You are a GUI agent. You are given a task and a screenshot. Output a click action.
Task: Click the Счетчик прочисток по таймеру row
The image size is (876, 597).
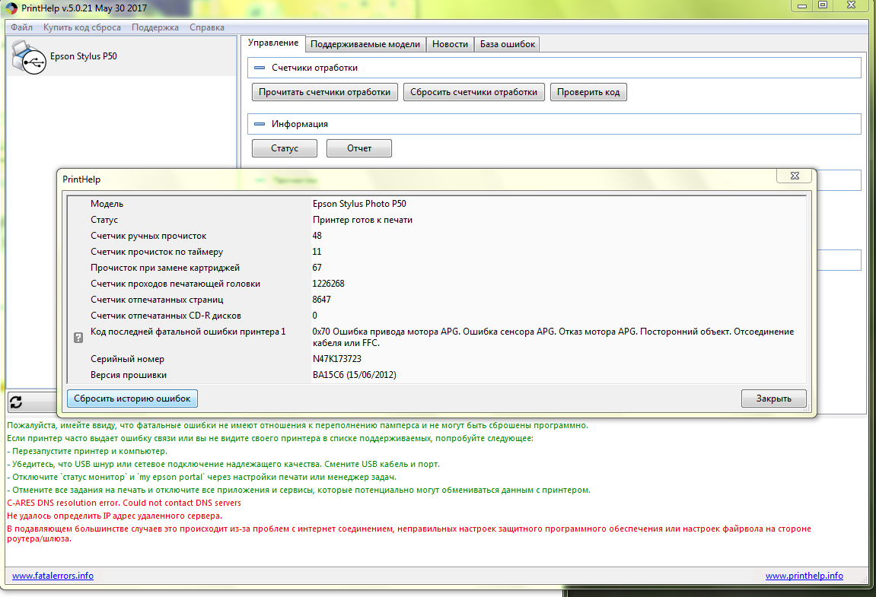(x=436, y=252)
